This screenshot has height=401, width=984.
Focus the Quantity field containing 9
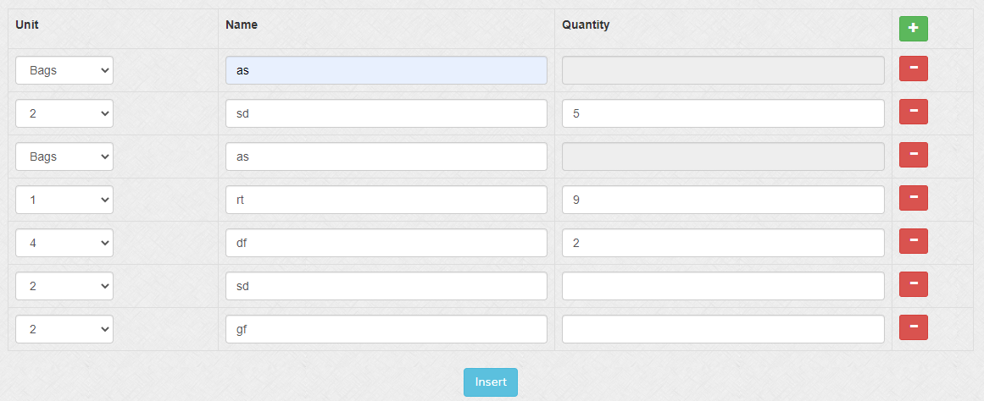723,200
